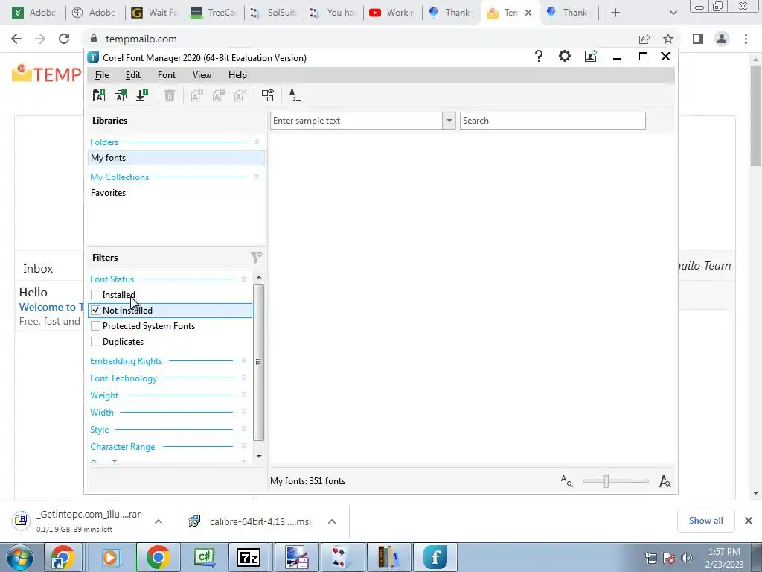Select My fonts folder
This screenshot has height=572, width=762.
coord(176,158)
